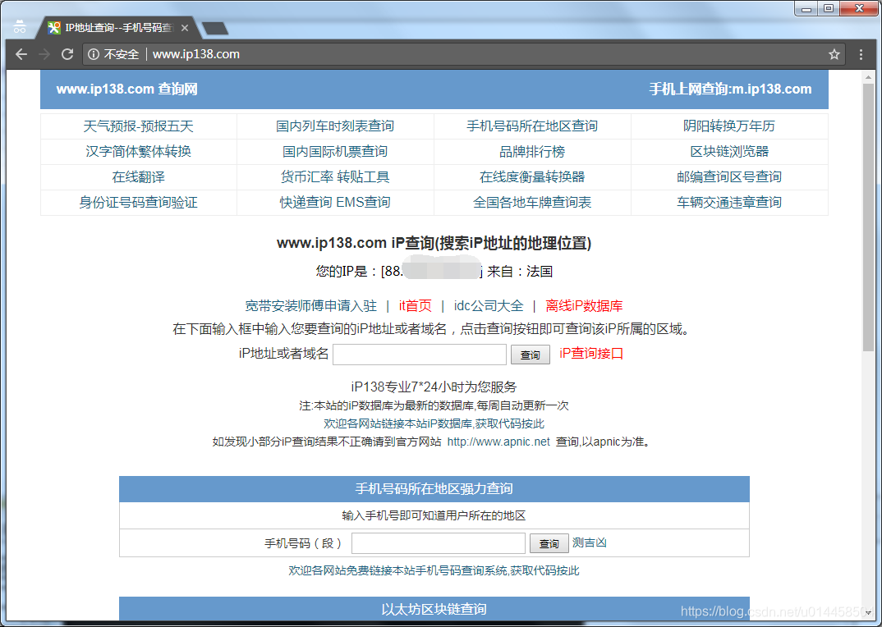Screen dimensions: 882x627
Task: Click the browser back arrow
Action: point(21,54)
